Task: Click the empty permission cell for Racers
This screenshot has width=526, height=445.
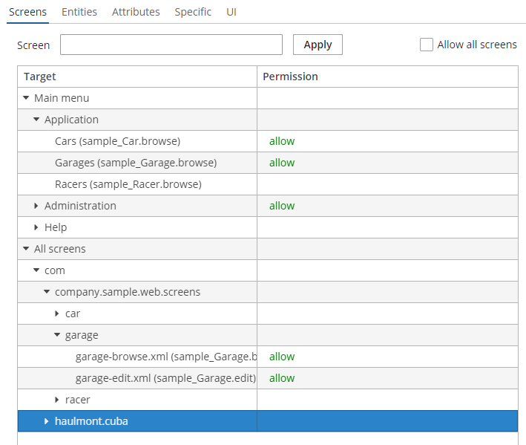Action: point(387,184)
